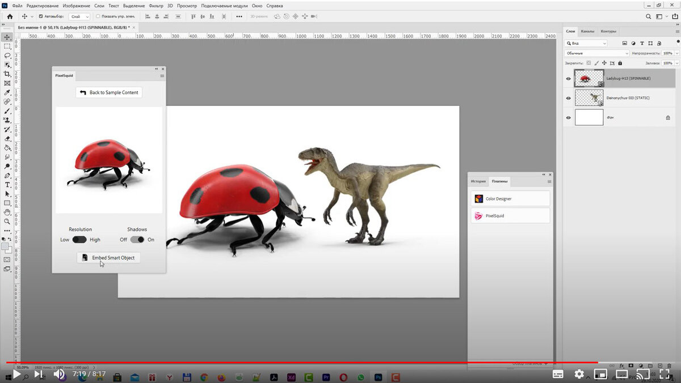Toggle the Resolution Low/High switch

[79, 240]
